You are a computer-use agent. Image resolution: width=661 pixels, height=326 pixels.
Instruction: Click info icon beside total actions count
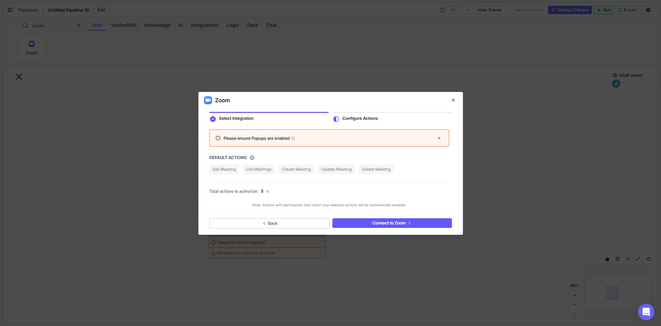coord(268,191)
